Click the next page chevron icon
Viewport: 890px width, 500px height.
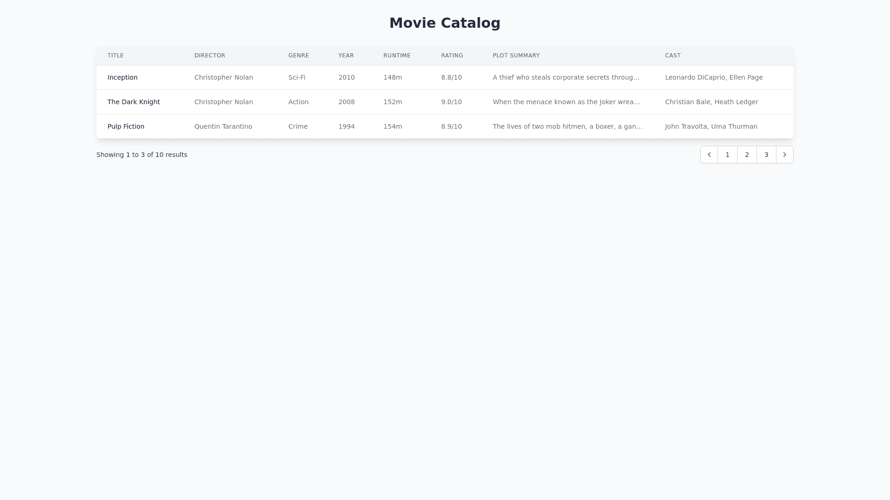[x=784, y=155]
